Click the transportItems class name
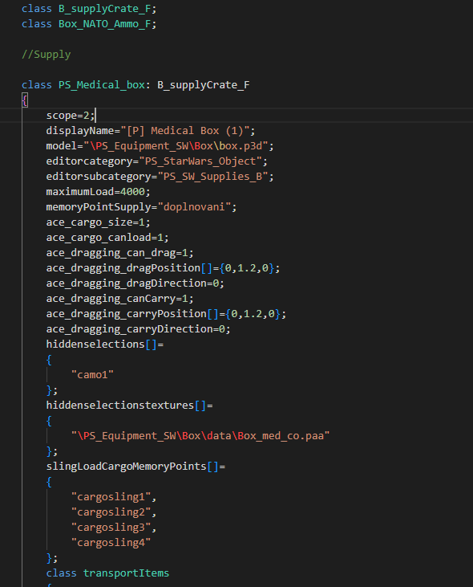 [126, 573]
